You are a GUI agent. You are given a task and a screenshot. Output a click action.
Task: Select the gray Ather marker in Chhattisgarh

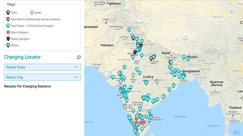[x=157, y=82]
